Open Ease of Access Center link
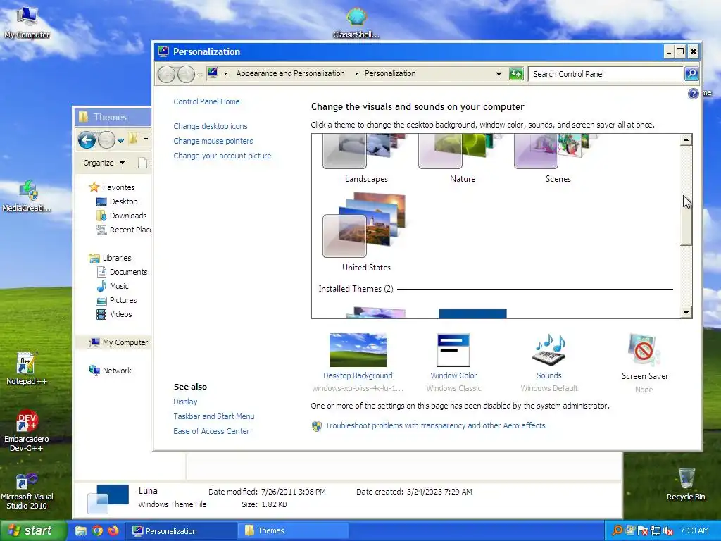This screenshot has height=541, width=721. pyautogui.click(x=211, y=431)
